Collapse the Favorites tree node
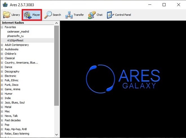Viewport: 186px width, 138px height. [2, 27]
